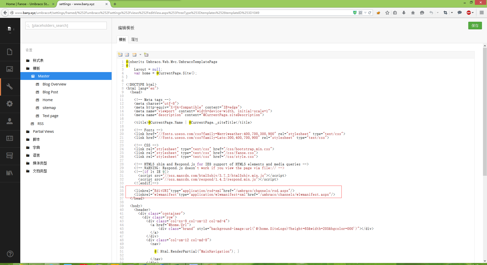Close the settings browser tab
Image resolution: width=487 pixels, height=265 pixels.
107,4
